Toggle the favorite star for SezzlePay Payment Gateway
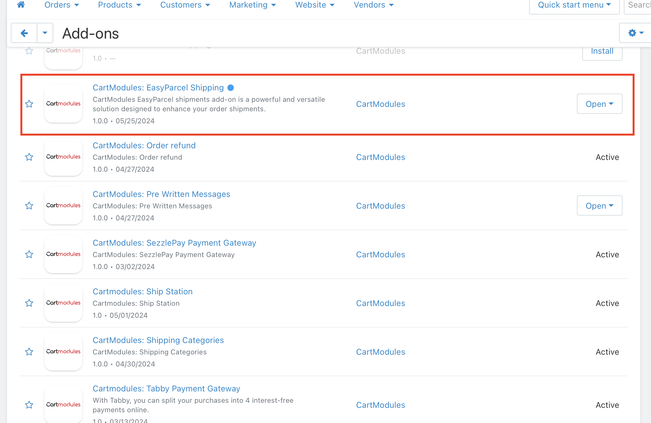Viewport: 651px width, 423px height. pos(29,254)
